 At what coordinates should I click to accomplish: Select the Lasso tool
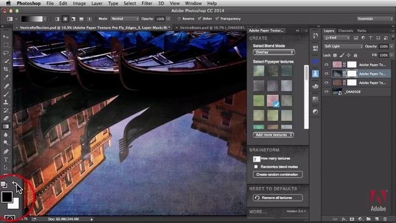(6, 53)
